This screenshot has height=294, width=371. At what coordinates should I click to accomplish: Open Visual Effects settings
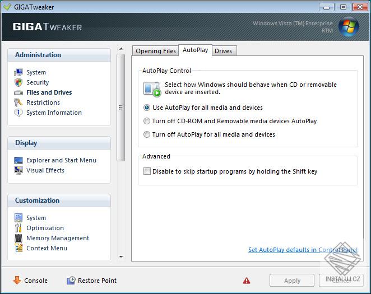click(45, 170)
